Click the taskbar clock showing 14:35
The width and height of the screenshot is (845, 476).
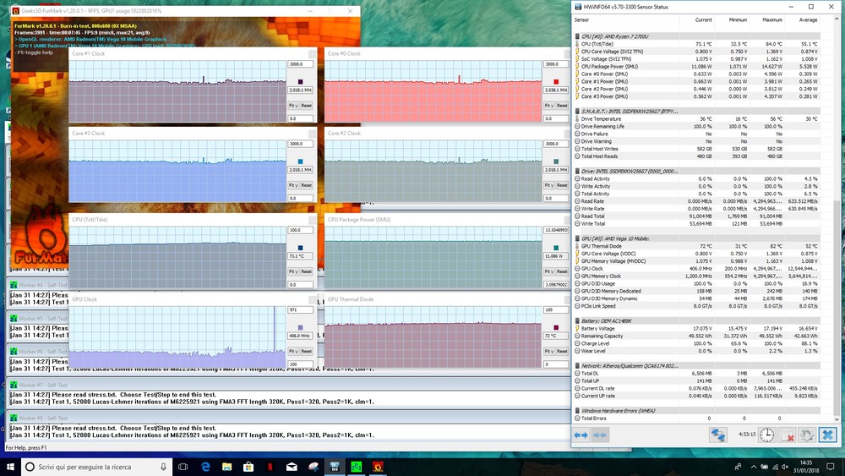(805, 467)
